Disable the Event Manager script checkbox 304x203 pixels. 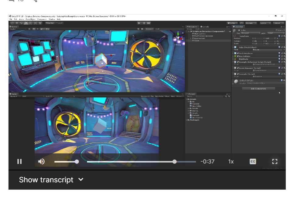pyautogui.click(x=238, y=68)
